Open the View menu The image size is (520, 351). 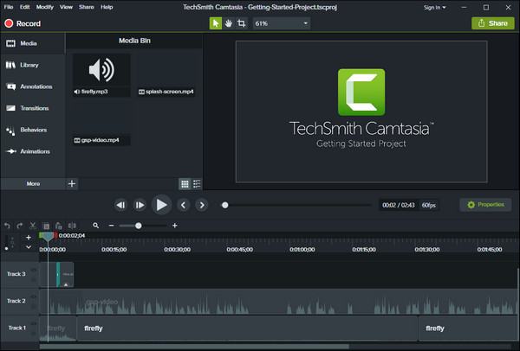pyautogui.click(x=66, y=7)
